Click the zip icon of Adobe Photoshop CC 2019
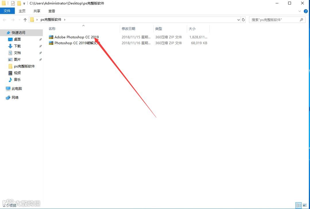Screen dimensions: 310x209 [51, 37]
